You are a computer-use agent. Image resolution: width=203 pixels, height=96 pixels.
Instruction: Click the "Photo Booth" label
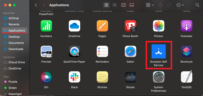[130, 36]
